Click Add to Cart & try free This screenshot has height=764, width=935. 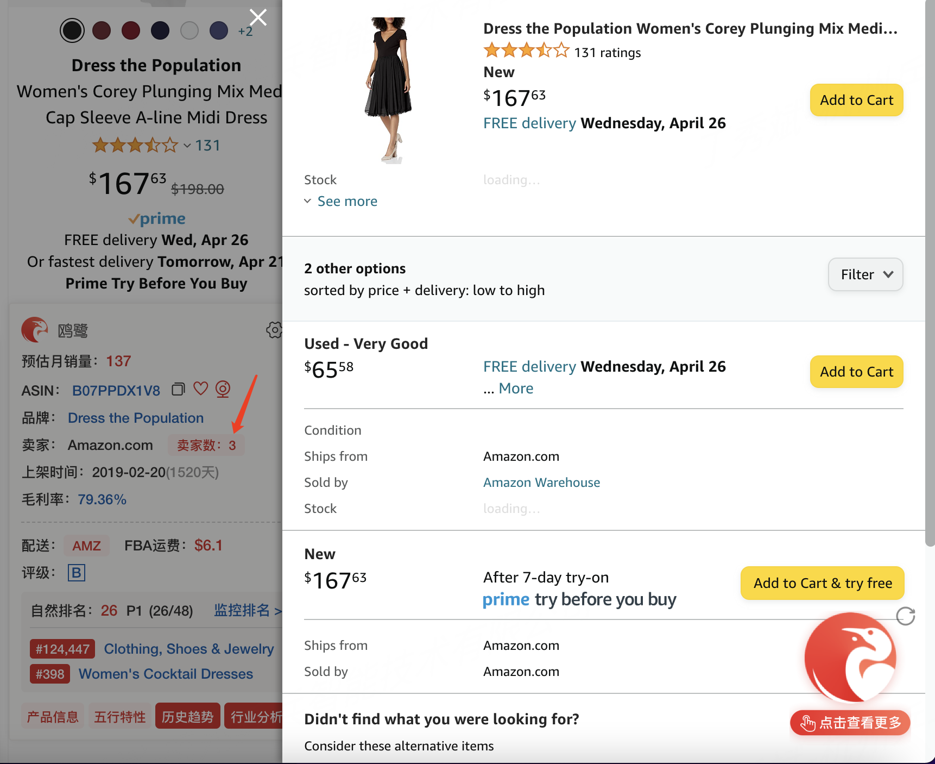click(x=823, y=583)
